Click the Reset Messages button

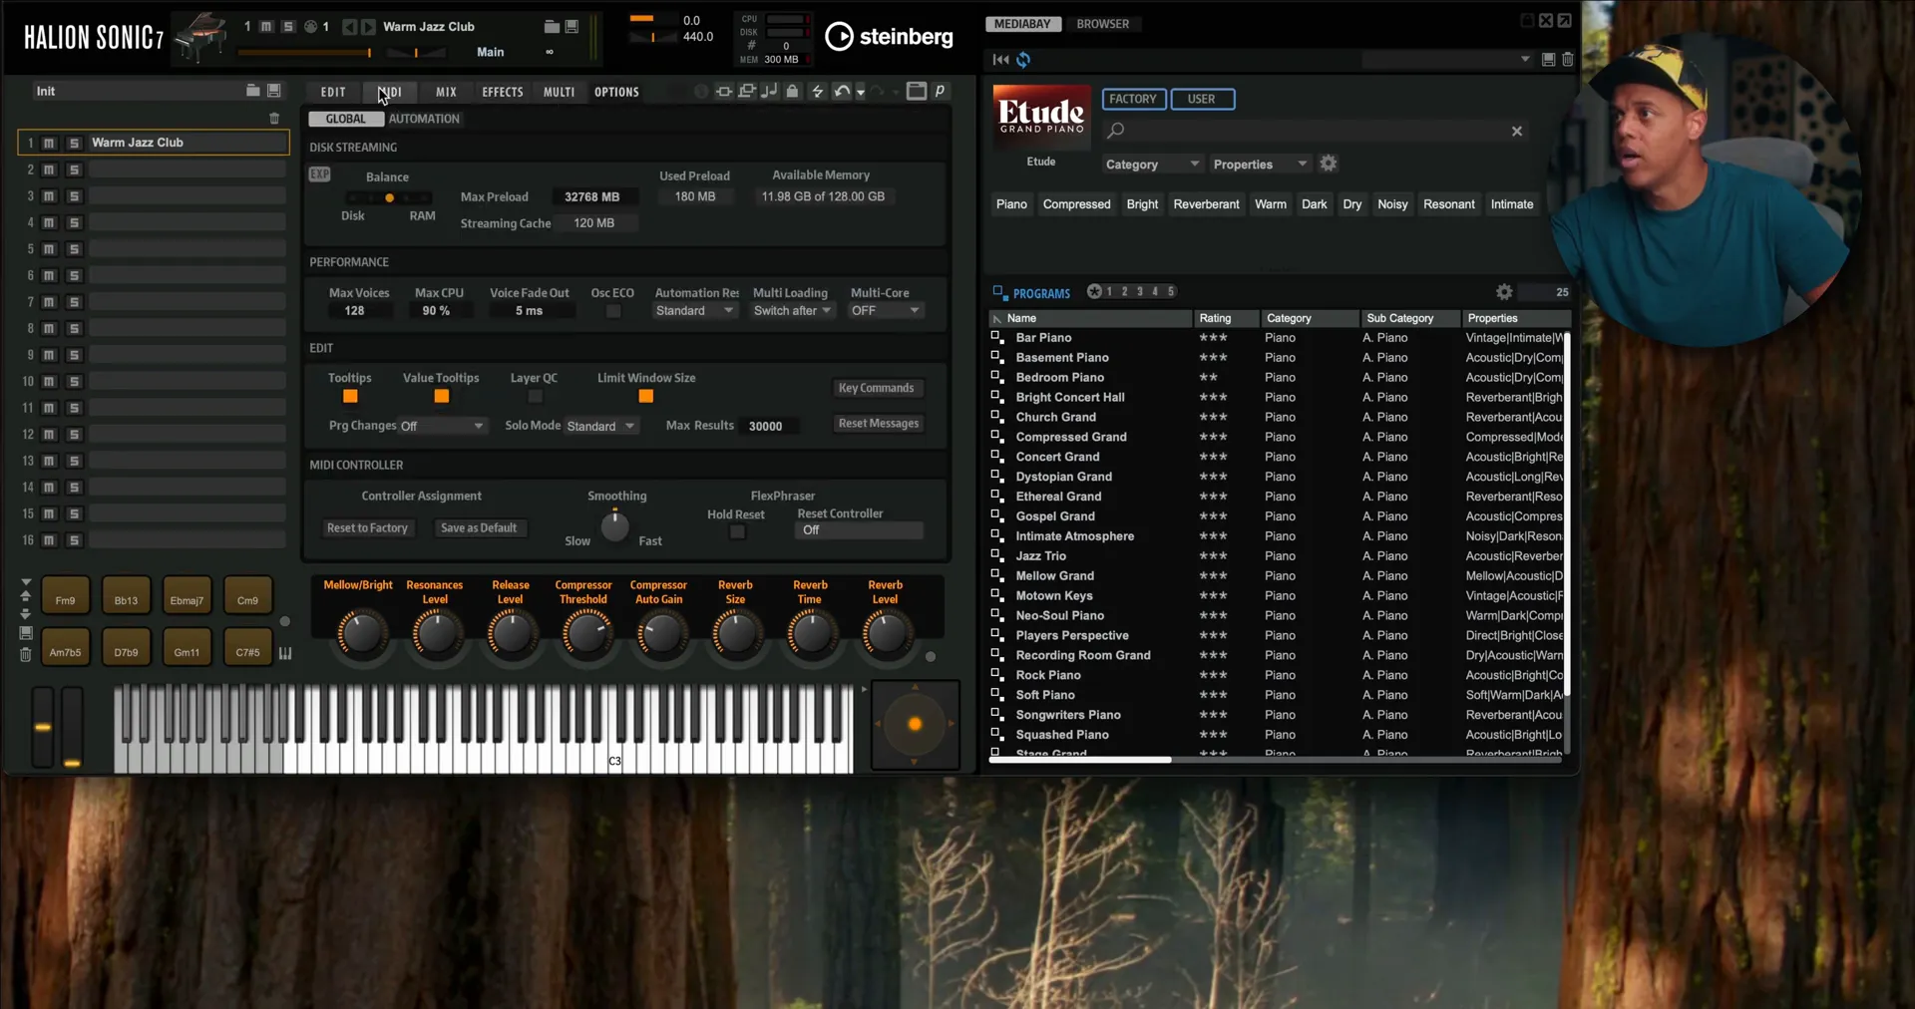point(879,424)
